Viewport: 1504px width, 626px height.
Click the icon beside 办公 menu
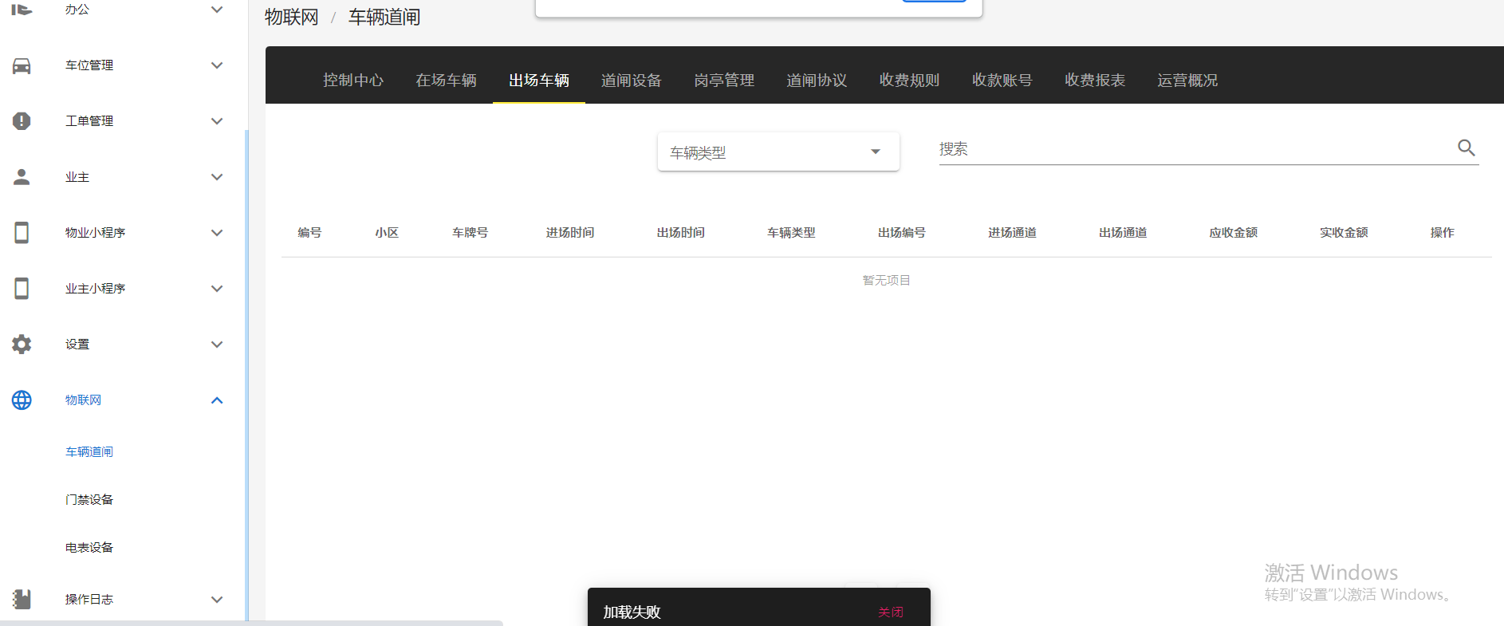pos(22,10)
